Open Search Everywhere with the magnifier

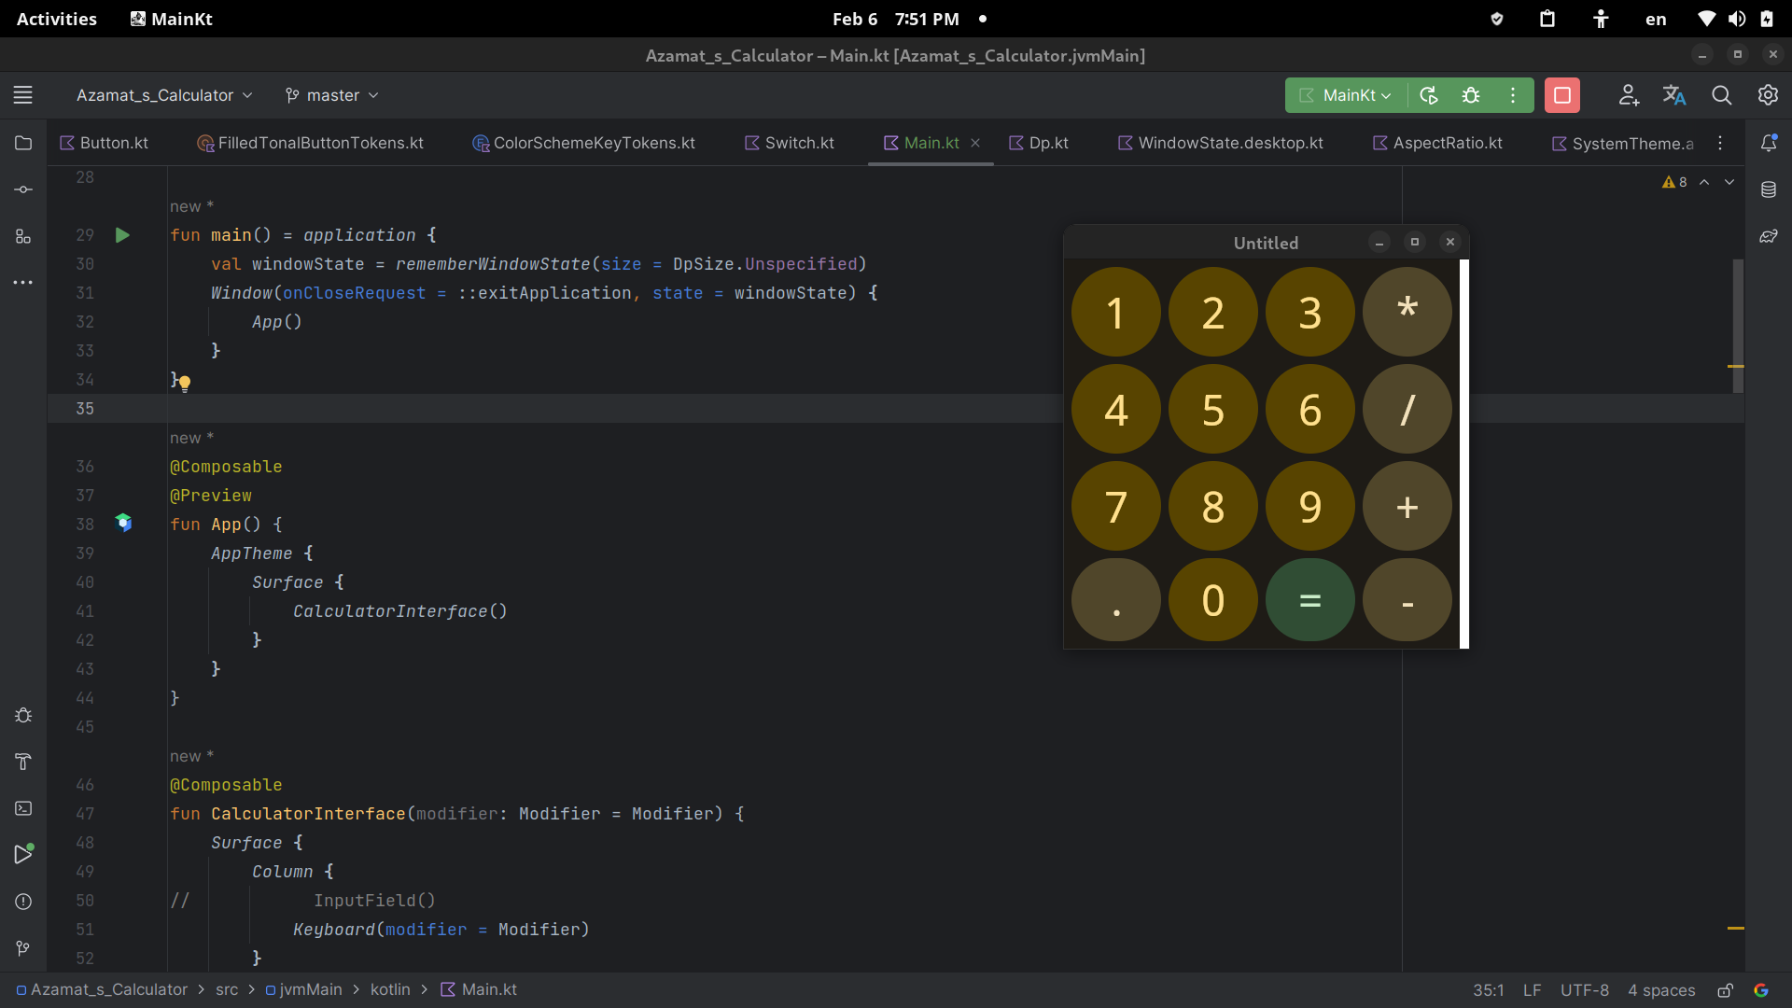coord(1722,95)
